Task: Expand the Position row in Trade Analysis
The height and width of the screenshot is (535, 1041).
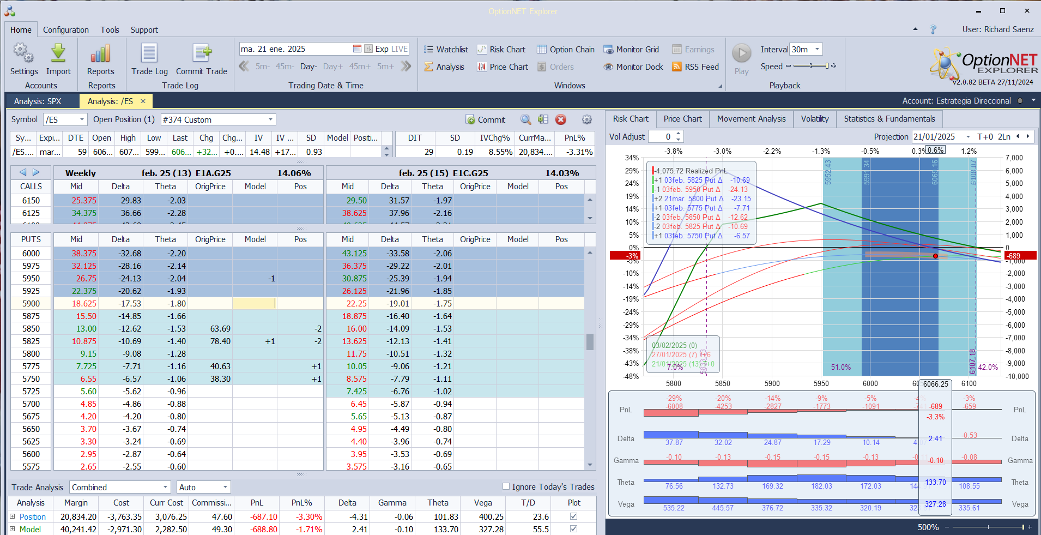Action: (12, 516)
